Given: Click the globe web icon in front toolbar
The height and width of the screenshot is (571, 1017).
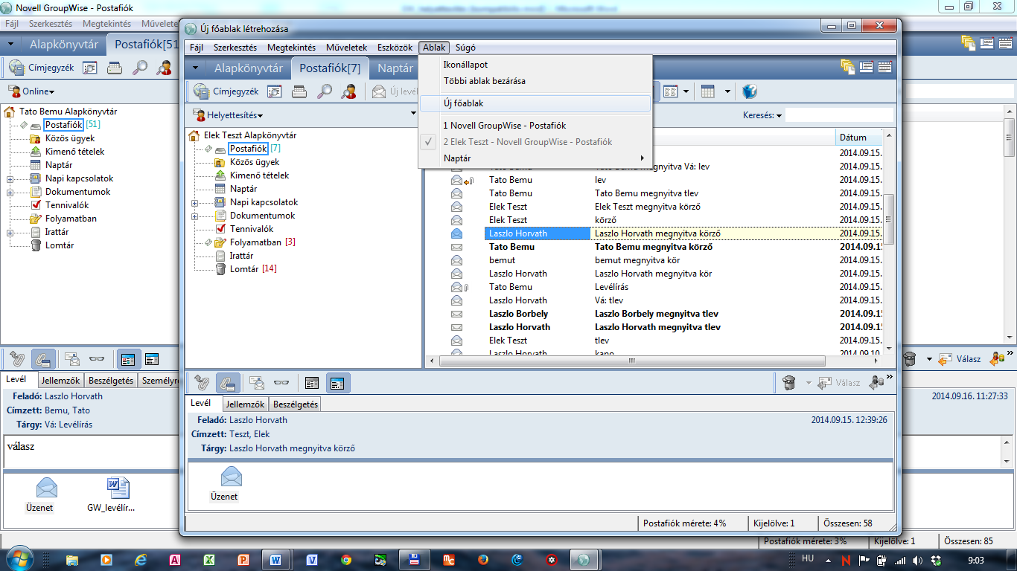Looking at the screenshot, I should pyautogui.click(x=750, y=91).
